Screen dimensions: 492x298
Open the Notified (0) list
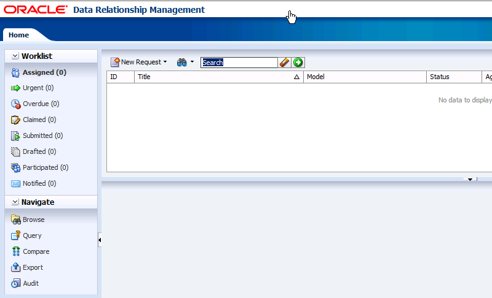pyautogui.click(x=39, y=183)
